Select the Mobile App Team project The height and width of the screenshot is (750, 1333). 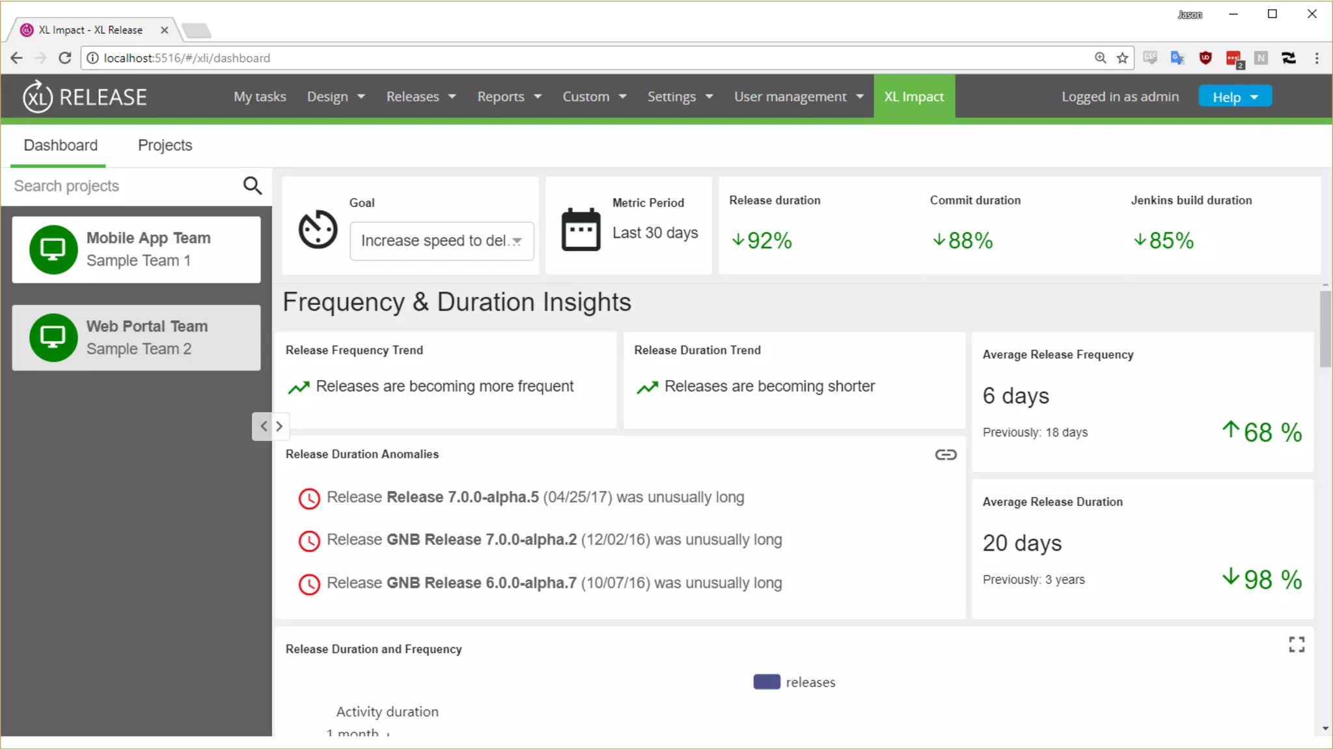tap(136, 249)
